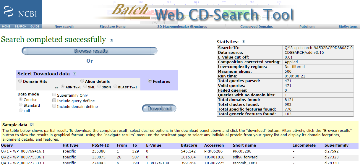The height and width of the screenshot is (167, 360).
Task: Toggle Superfamily Only checkbox
Action: pos(54,95)
